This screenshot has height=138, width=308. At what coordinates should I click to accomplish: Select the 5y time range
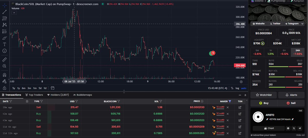pyautogui.click(x=14, y=88)
